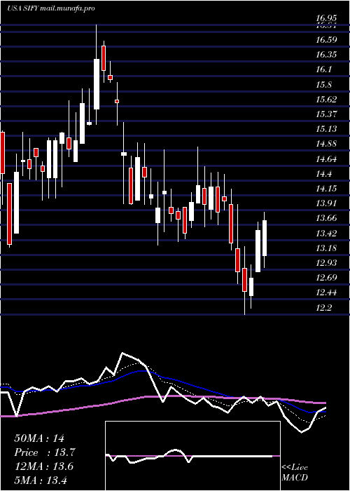Click the 13.91 price axis label
This screenshot has height=491, width=350.
326,203
